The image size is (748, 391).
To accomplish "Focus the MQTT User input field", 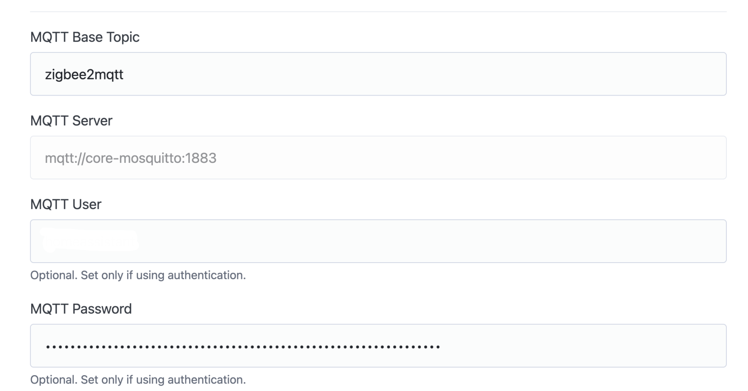I will (374, 241).
